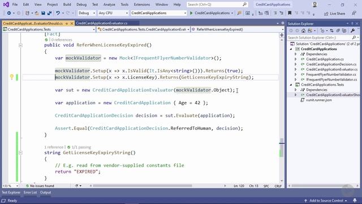Viewport: 362px width, 204px height.
Task: Click the Open File toolbar icon
Action: pos(37,13)
